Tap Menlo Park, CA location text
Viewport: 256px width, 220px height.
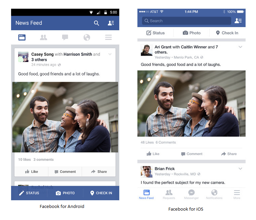[186, 58]
